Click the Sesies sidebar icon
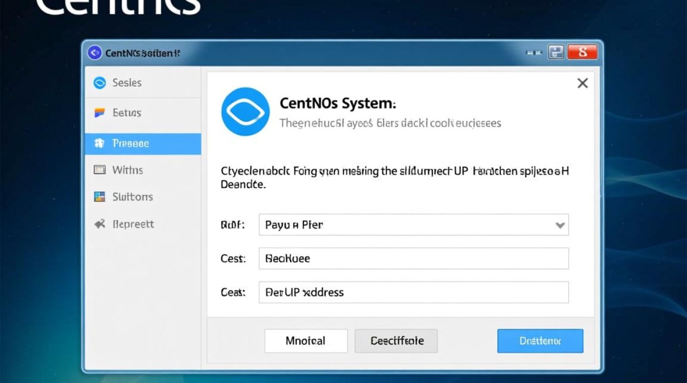 (x=100, y=83)
